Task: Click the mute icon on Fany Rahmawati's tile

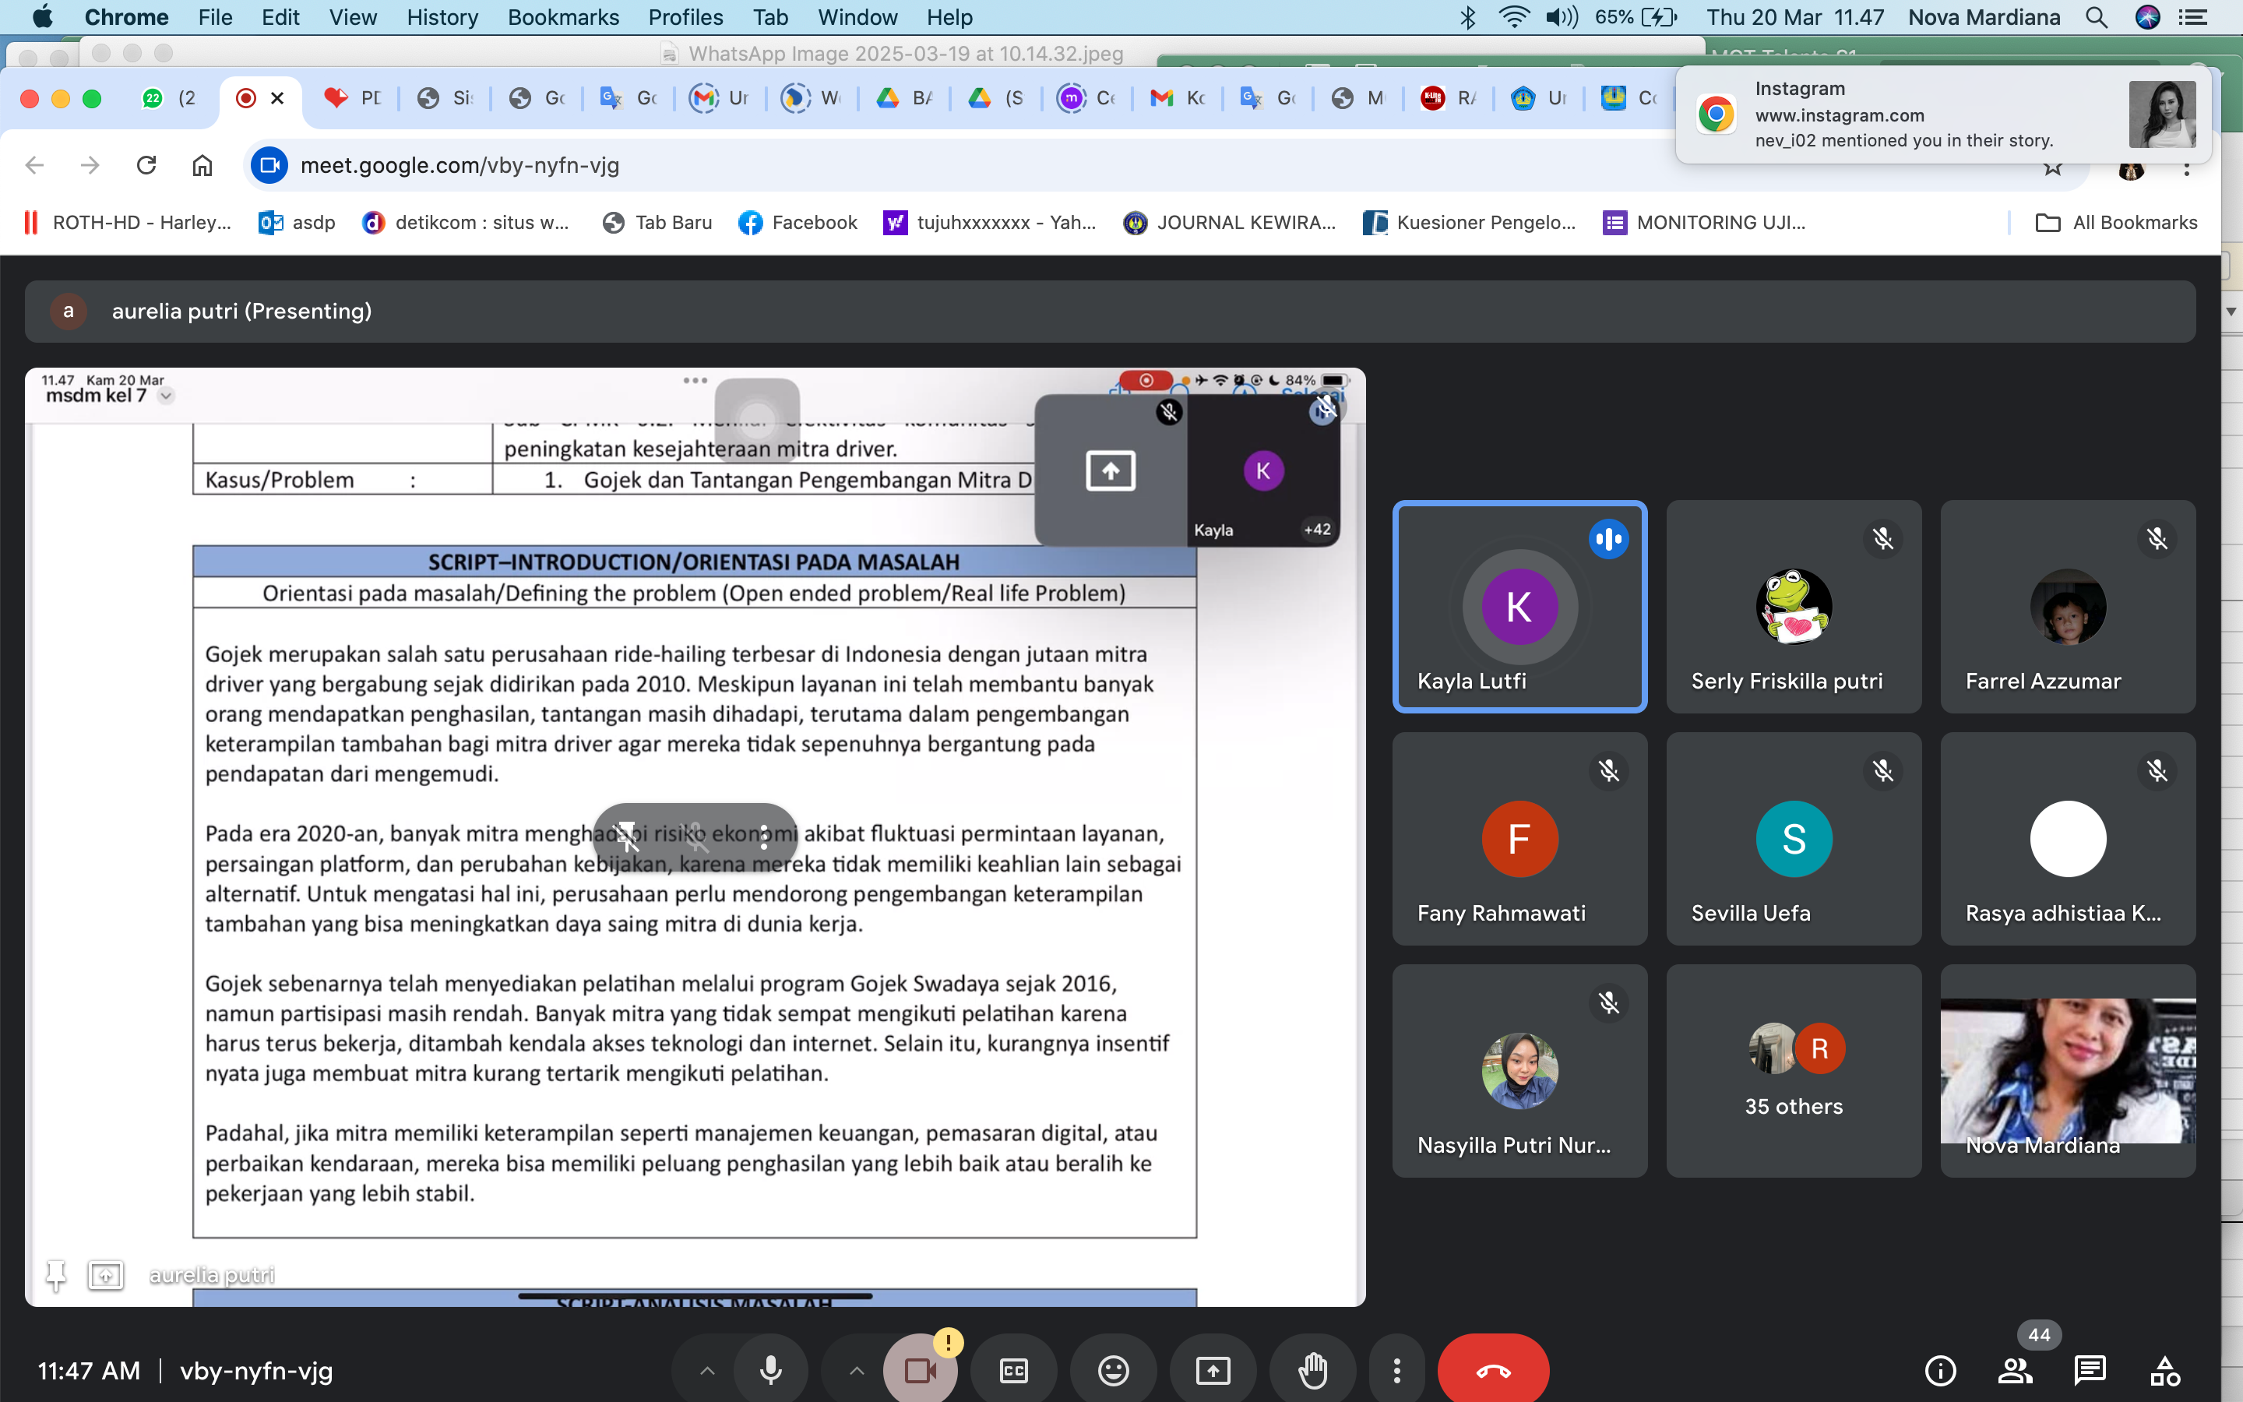Action: [x=1610, y=770]
